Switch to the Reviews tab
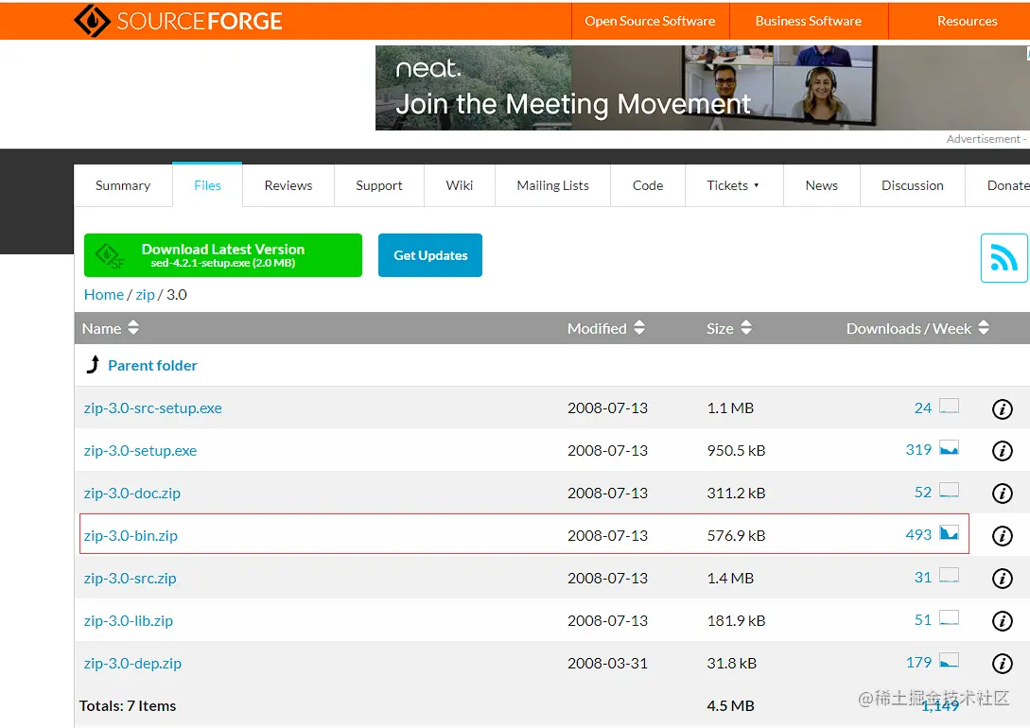1030x728 pixels. click(x=288, y=185)
